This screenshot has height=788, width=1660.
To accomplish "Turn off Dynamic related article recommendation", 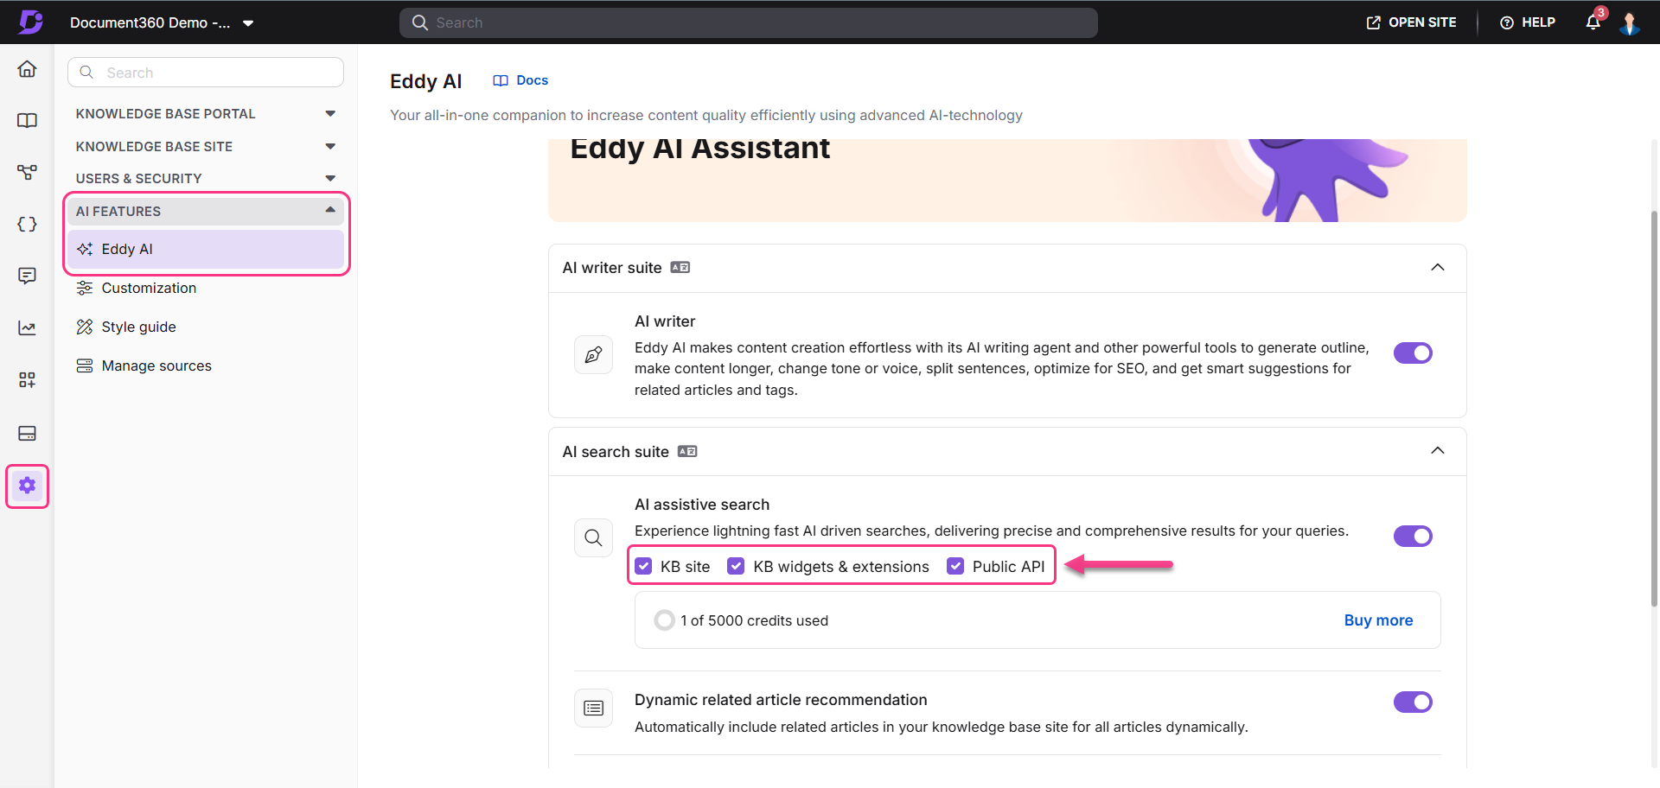I will click(x=1412, y=702).
